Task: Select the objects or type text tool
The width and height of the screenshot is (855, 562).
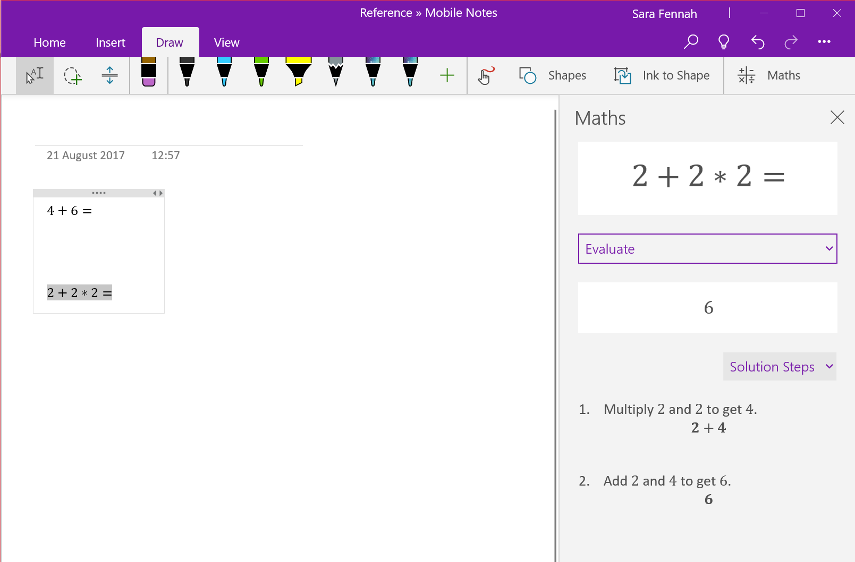Action: [x=35, y=75]
